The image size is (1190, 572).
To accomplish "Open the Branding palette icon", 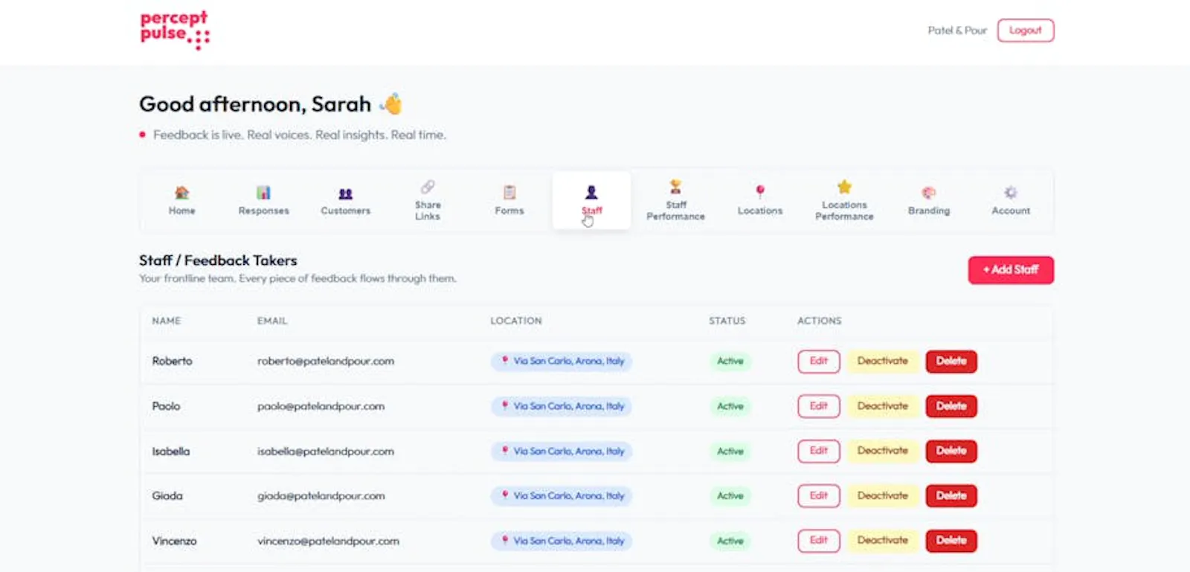I will [929, 193].
